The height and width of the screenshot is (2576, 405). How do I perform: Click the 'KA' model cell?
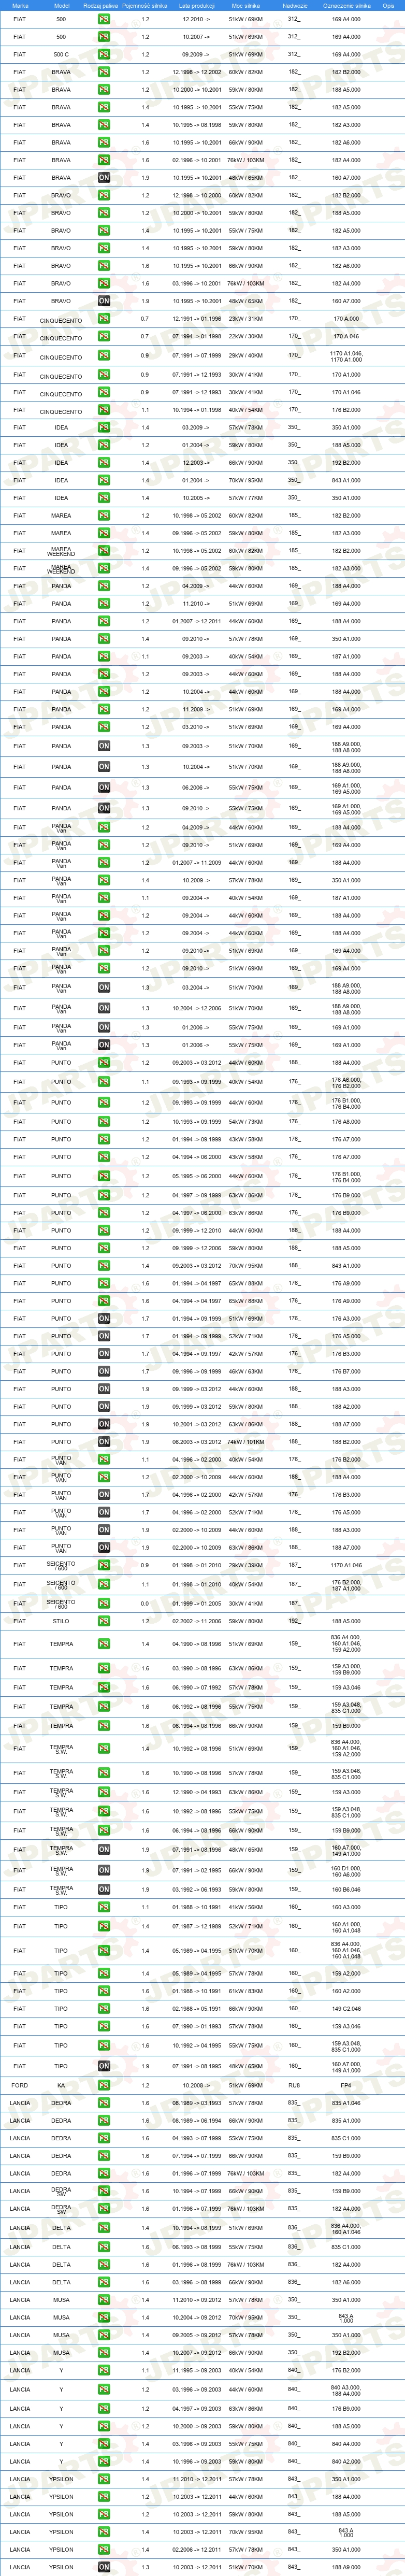61,2085
